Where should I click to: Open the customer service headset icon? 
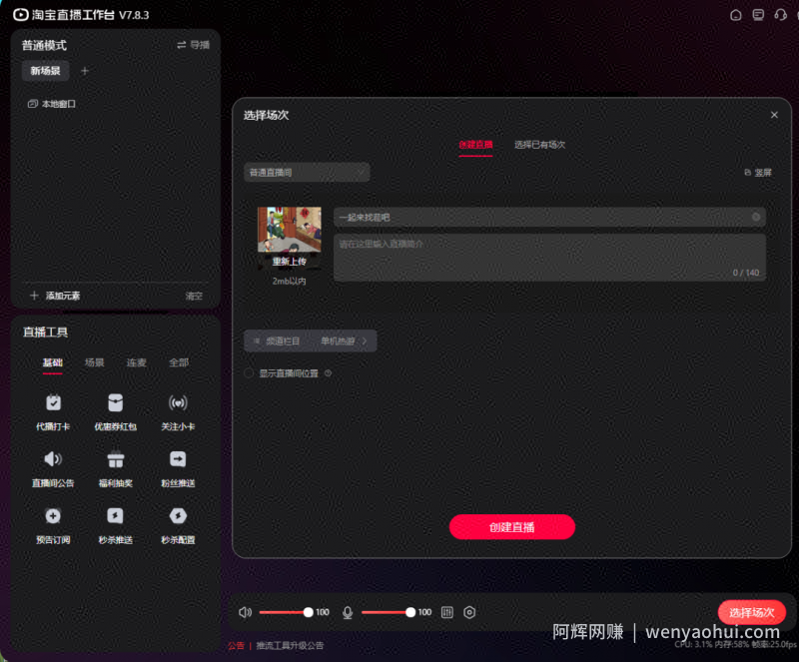click(781, 15)
